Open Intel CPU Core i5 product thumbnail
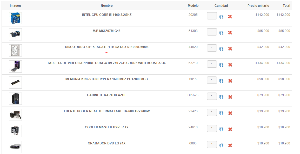This screenshot has width=300, height=154. coord(16,18)
